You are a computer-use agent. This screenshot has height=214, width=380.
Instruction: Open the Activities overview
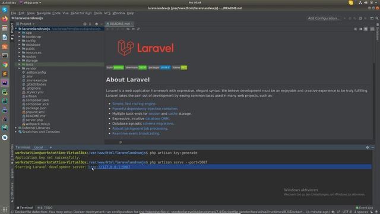point(9,2)
